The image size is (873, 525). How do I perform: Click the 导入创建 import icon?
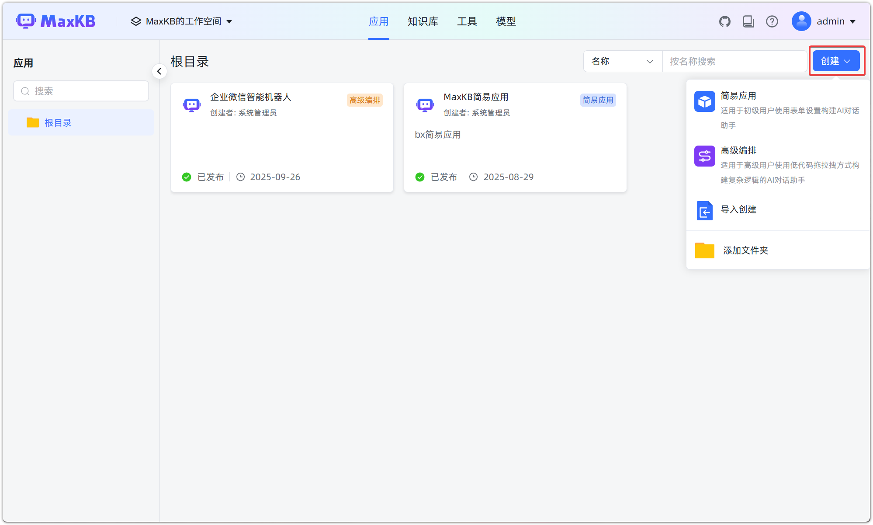[704, 211]
